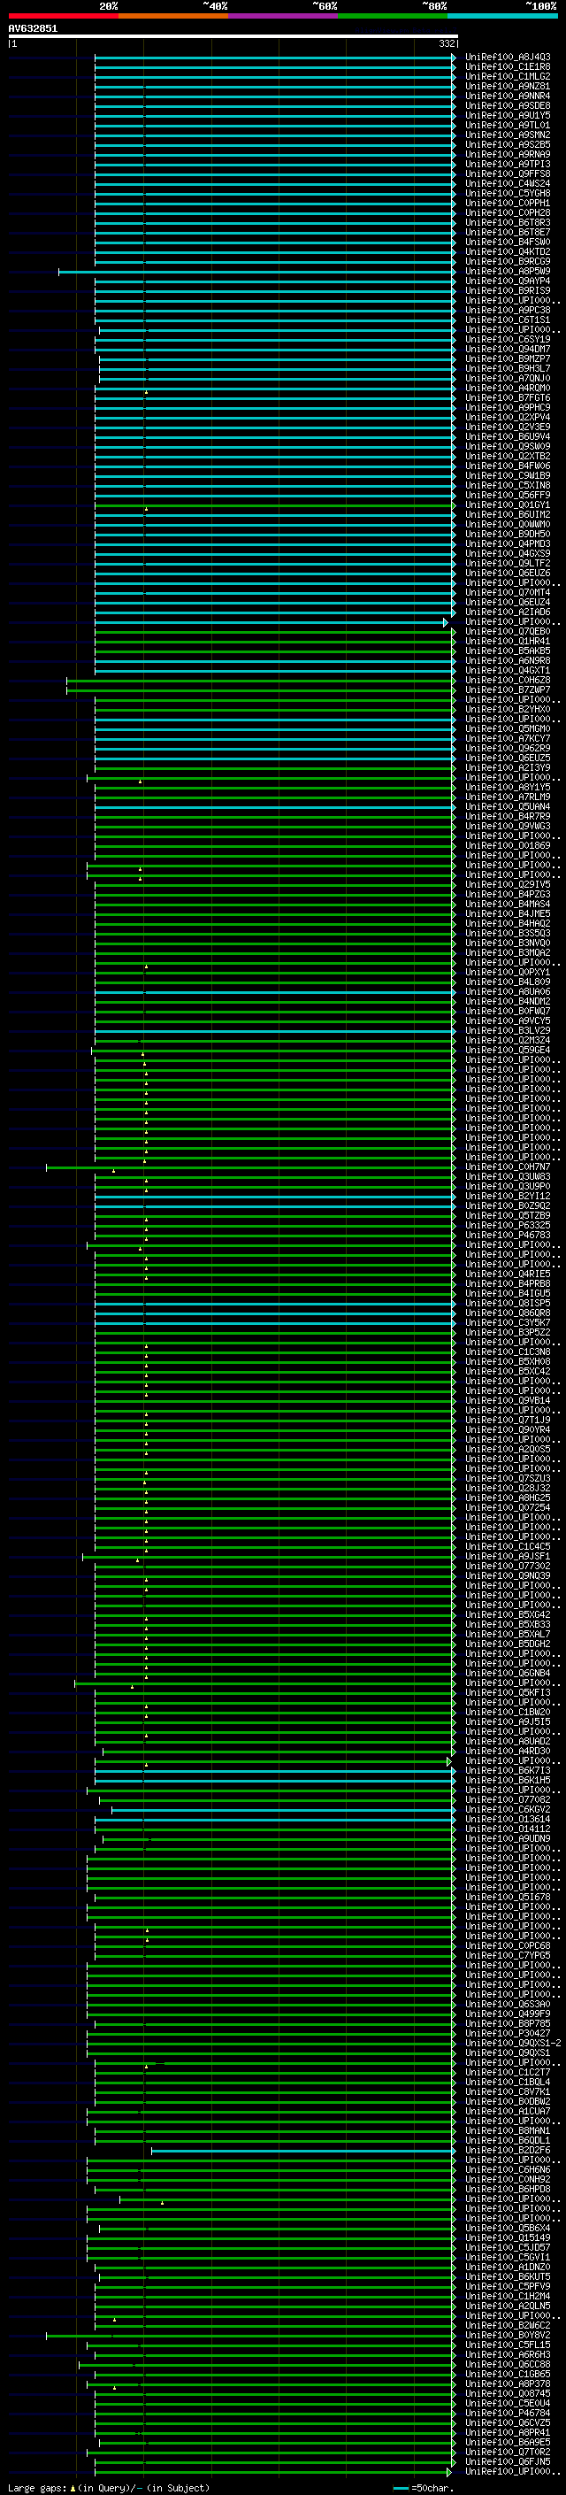Select the UniRef100_C5YGH8 label
The height and width of the screenshot is (2495, 566).
508,194
